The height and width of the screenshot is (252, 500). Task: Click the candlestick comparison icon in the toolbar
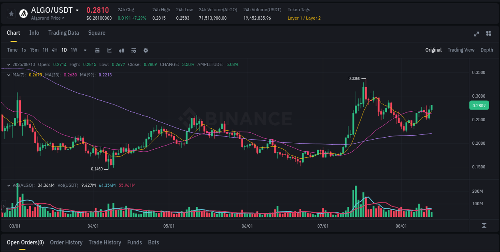pos(122,50)
